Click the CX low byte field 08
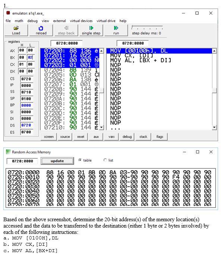 coord(30,64)
